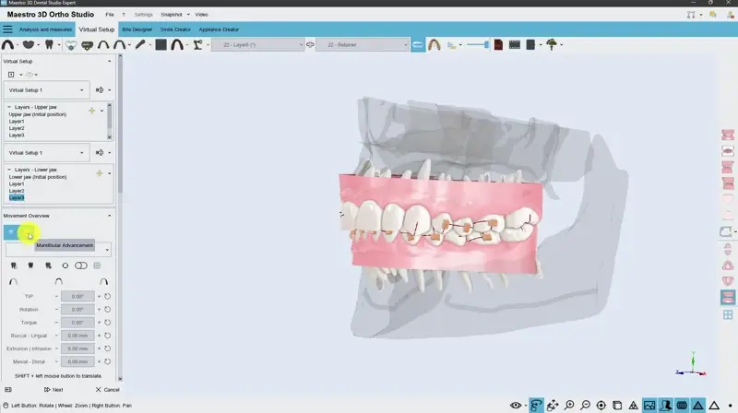The image size is (738, 413).
Task: Collapse the Layers - Upper jaw tree
Action: pos(9,107)
